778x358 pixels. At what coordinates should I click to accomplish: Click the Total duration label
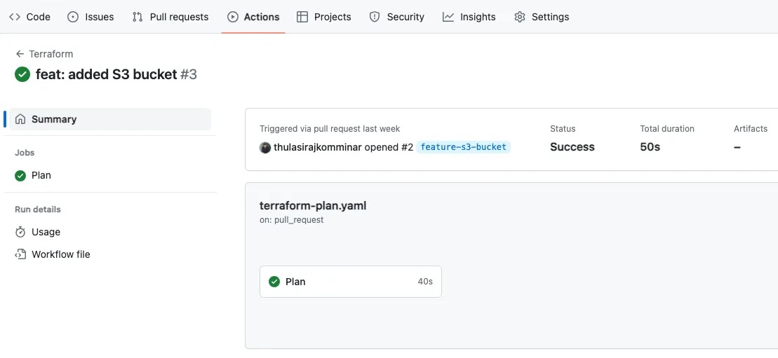[667, 129]
